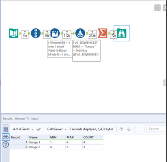Click into the results Search field
The width and height of the screenshot is (167, 162).
[155, 129]
